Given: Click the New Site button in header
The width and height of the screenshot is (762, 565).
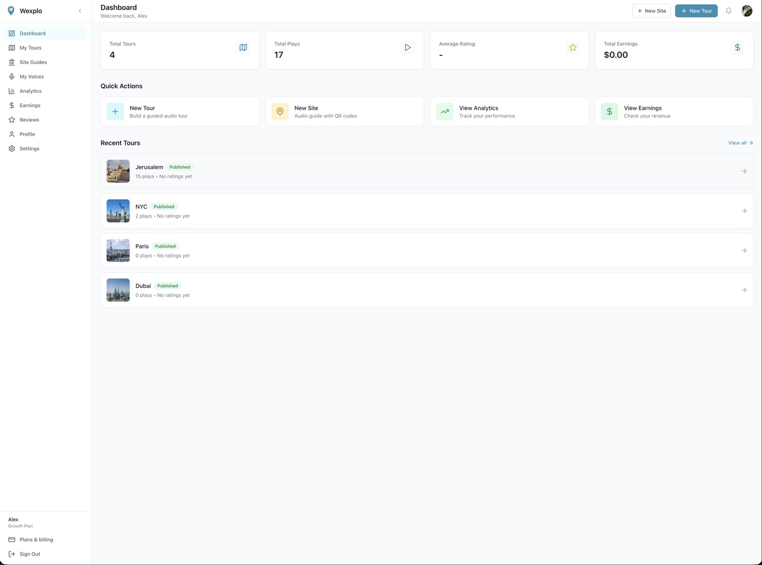Looking at the screenshot, I should tap(652, 11).
